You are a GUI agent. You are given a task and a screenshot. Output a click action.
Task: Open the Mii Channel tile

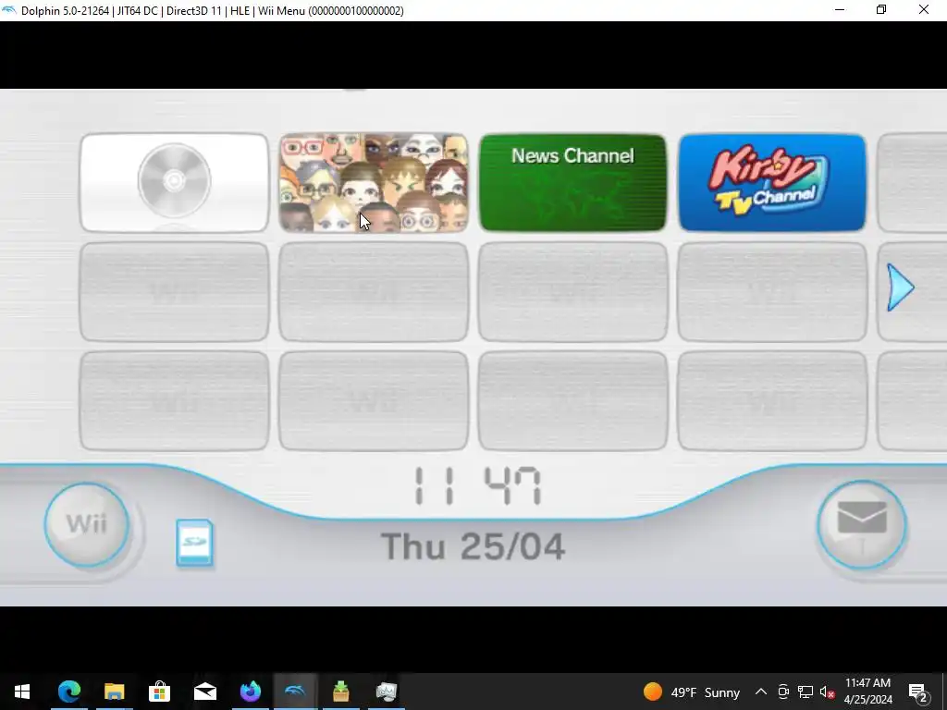point(374,183)
